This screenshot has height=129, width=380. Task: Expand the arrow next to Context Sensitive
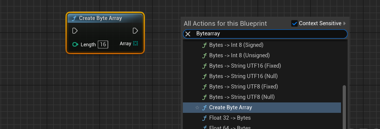345,24
